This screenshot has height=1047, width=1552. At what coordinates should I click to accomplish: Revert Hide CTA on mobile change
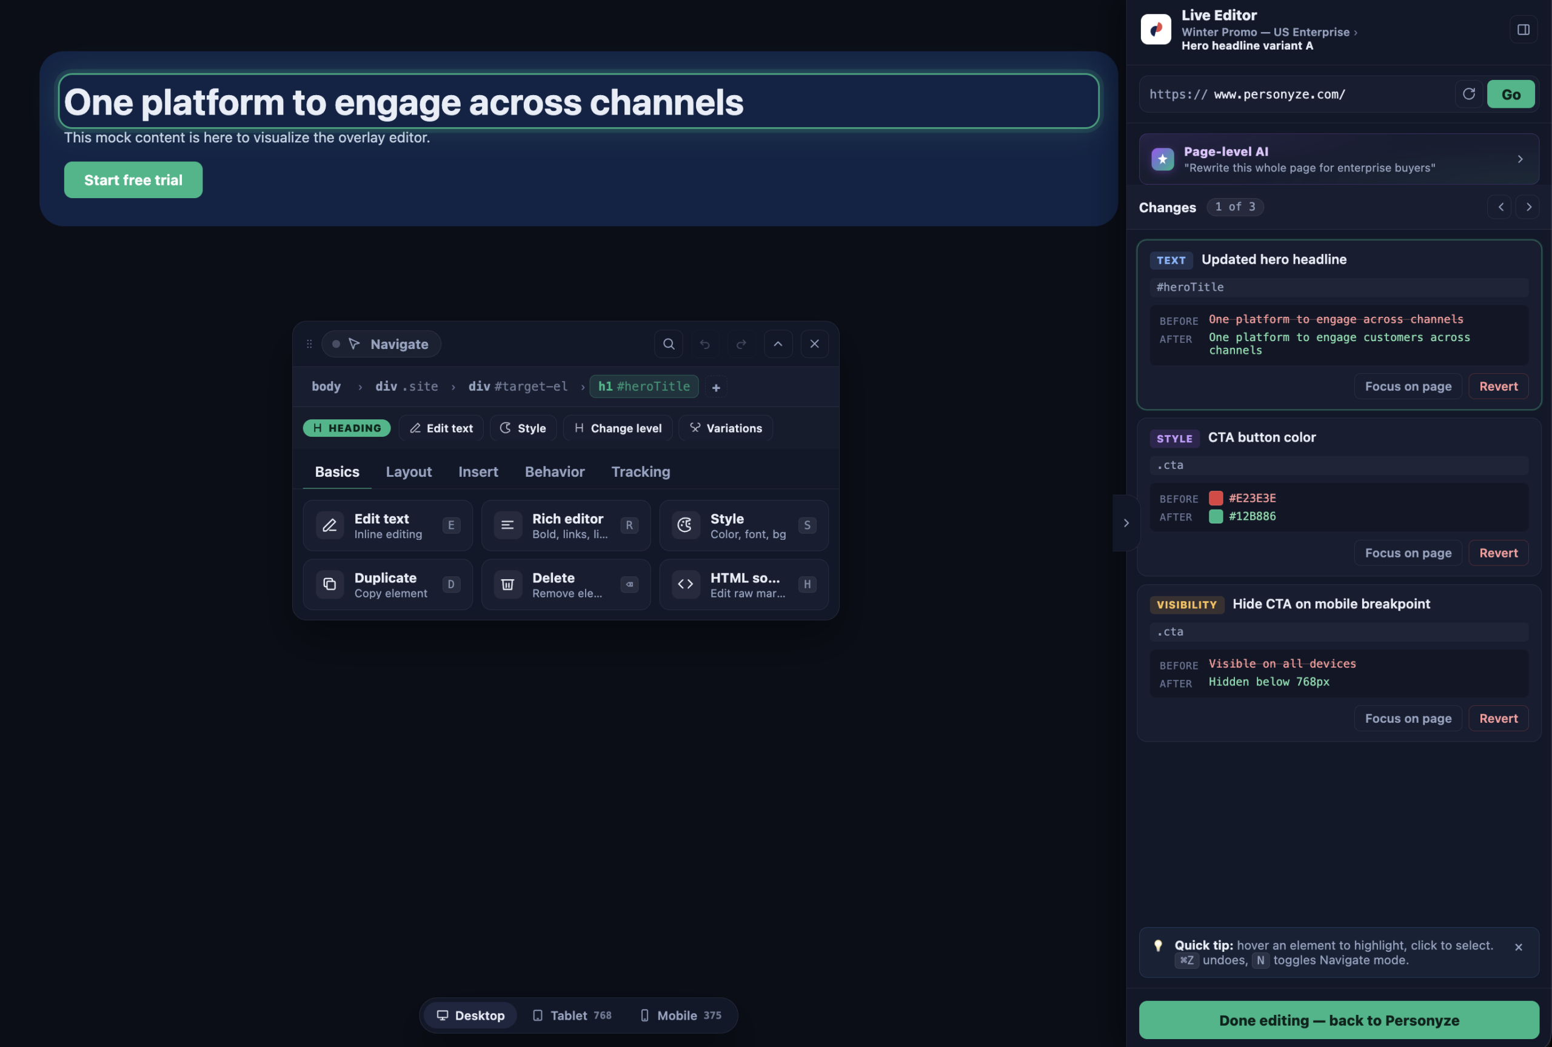(1498, 719)
